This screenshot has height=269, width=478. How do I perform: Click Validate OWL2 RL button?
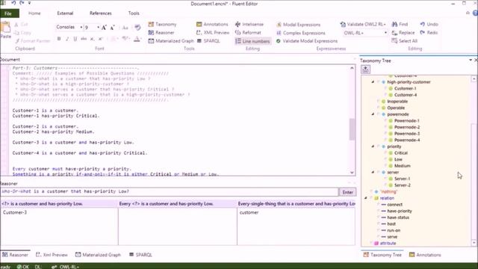(361, 24)
